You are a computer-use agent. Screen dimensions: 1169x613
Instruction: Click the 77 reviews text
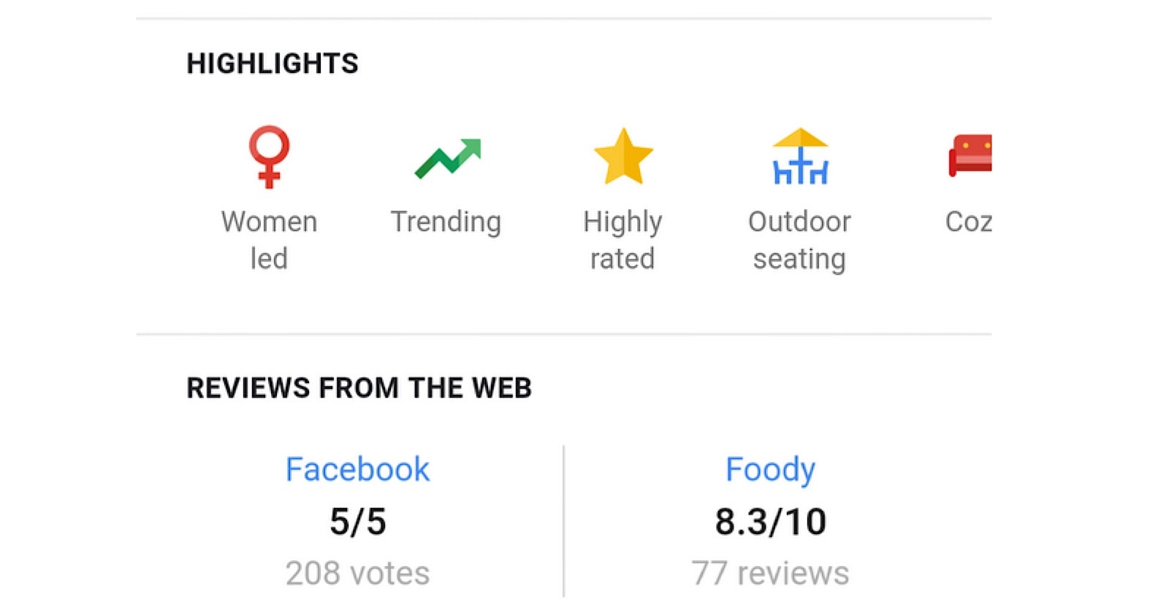(x=770, y=574)
